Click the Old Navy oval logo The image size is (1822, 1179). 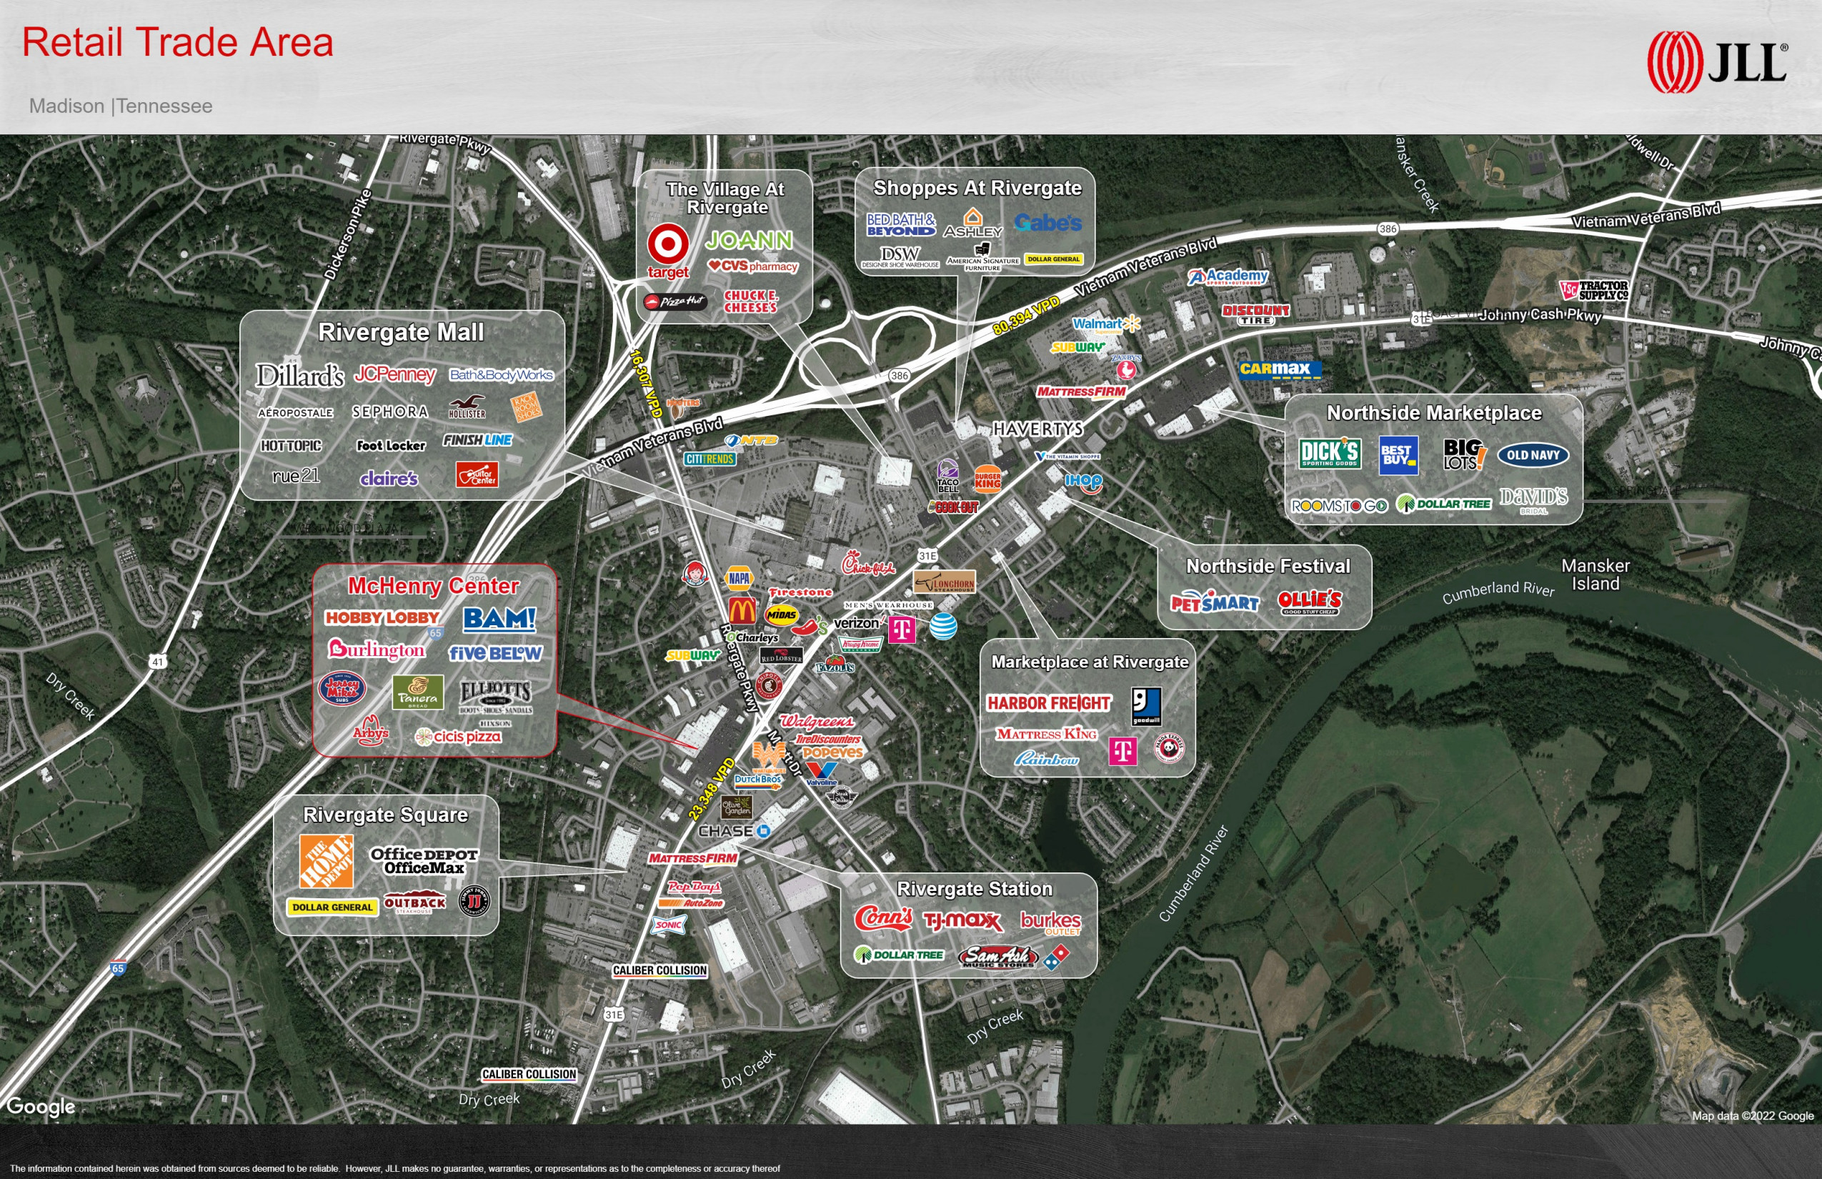click(1533, 454)
